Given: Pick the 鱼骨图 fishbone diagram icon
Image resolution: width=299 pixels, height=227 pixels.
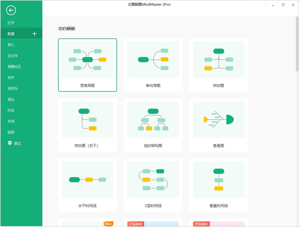Looking at the screenshot, I should [x=219, y=120].
